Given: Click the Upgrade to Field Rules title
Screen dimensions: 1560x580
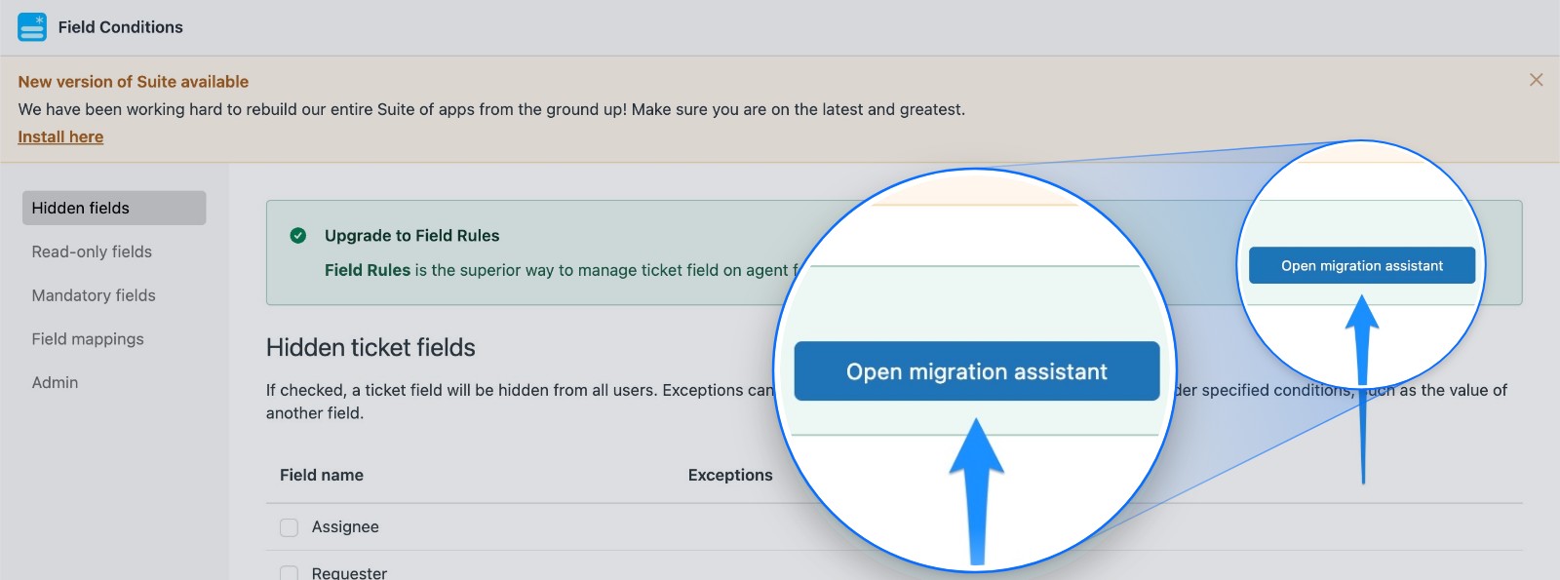Looking at the screenshot, I should (411, 236).
